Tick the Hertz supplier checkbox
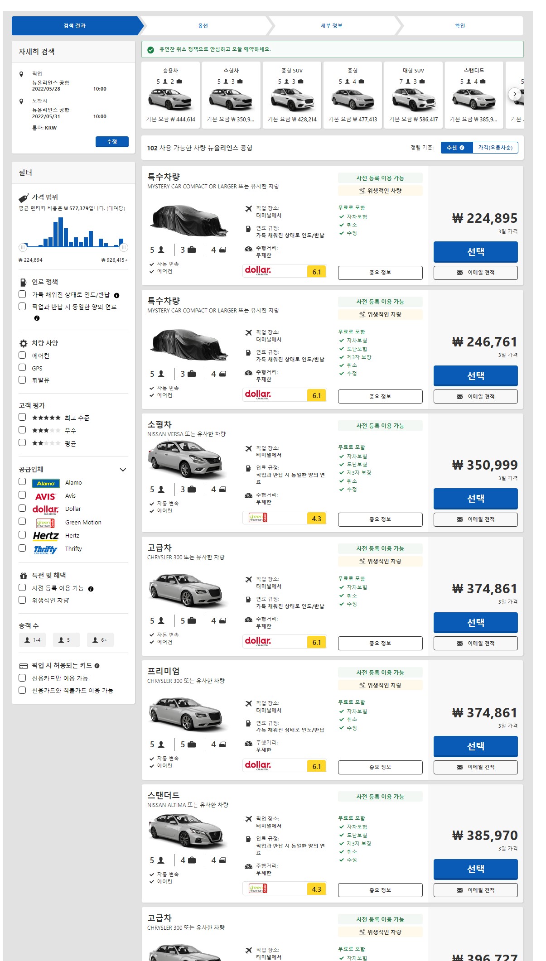546x961 pixels. coord(22,535)
